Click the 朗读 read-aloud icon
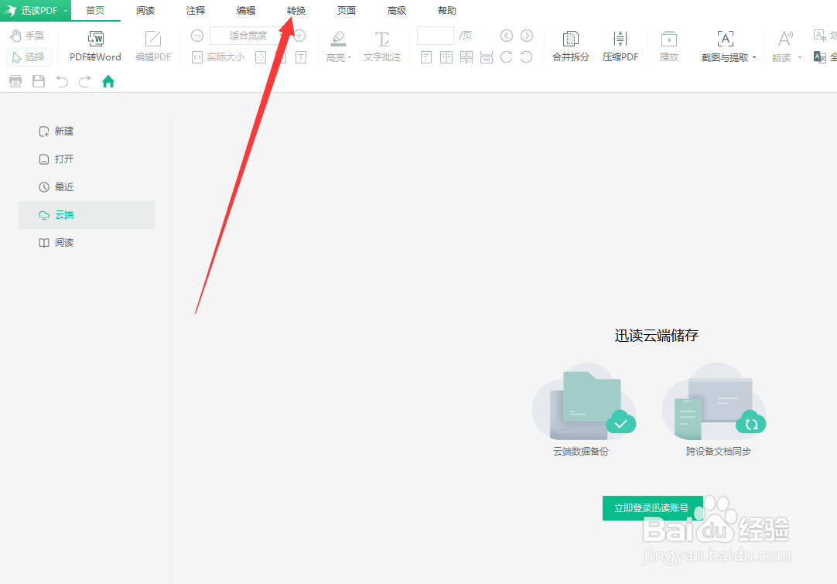 (x=784, y=39)
